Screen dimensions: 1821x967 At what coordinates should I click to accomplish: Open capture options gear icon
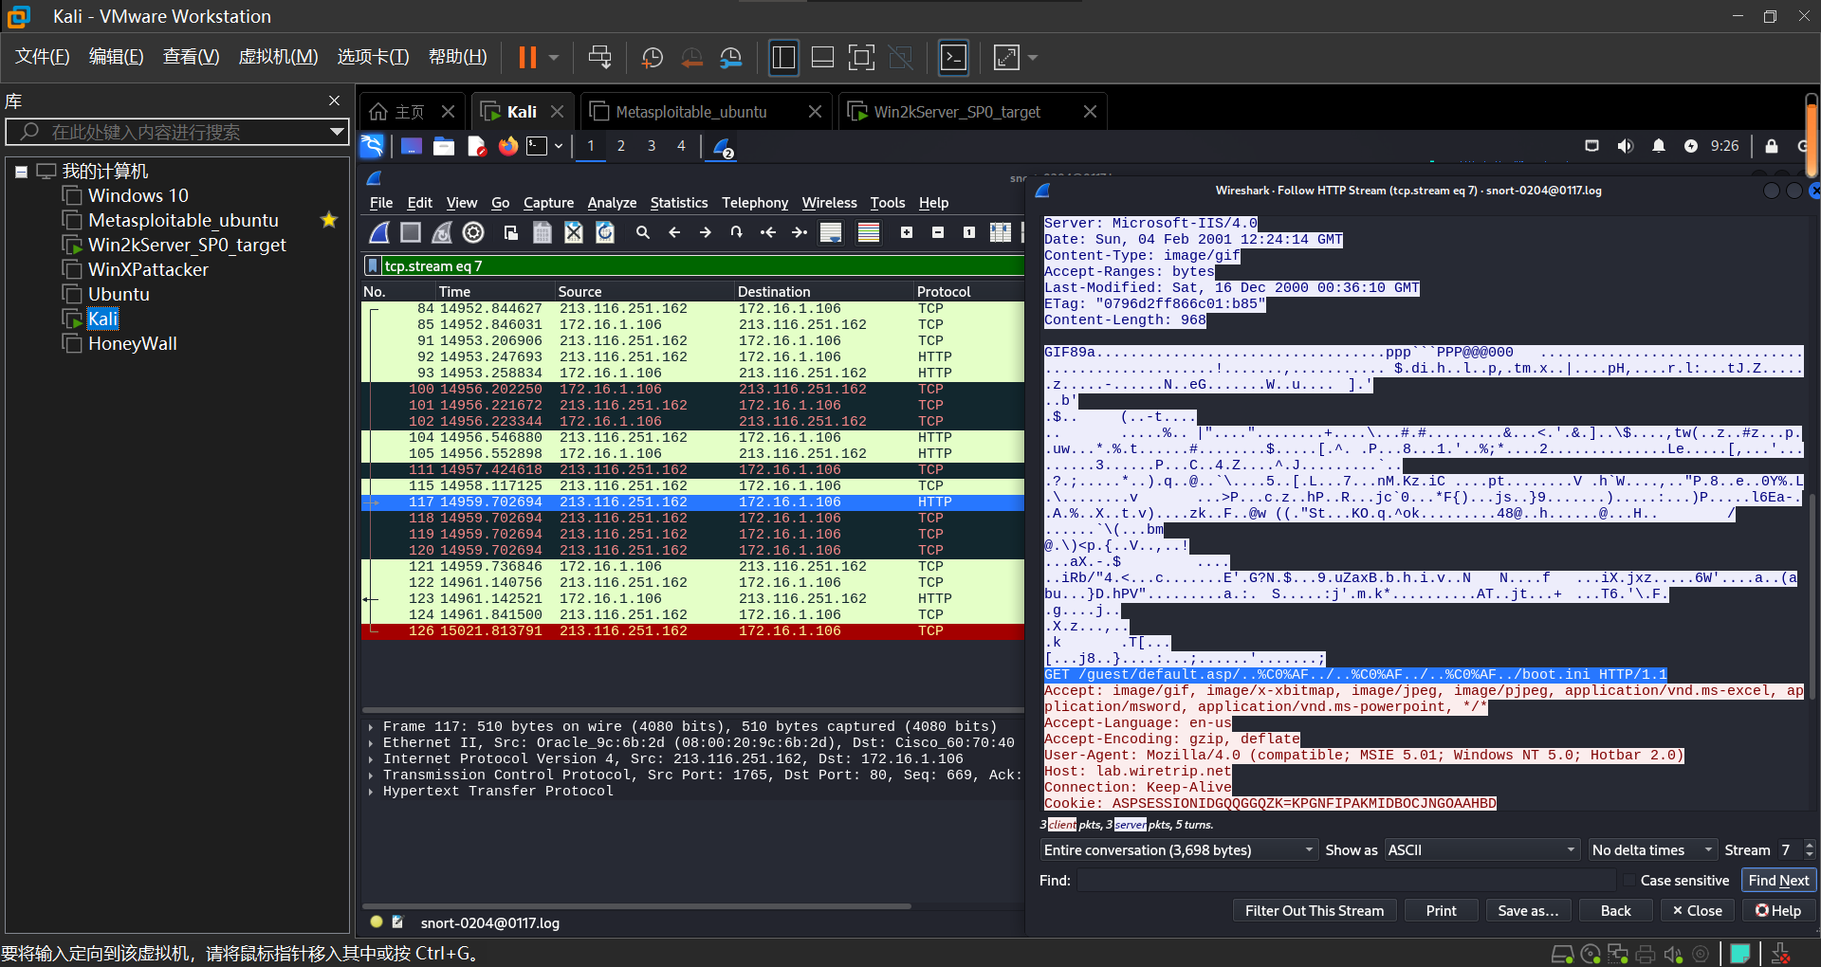click(x=473, y=232)
